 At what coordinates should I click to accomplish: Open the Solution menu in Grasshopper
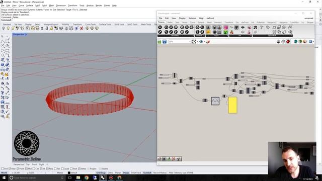coord(192,18)
